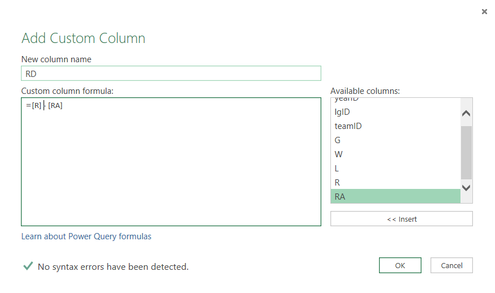The image size is (495, 293).
Task: Select yearID in Available columns
Action: tap(347, 100)
